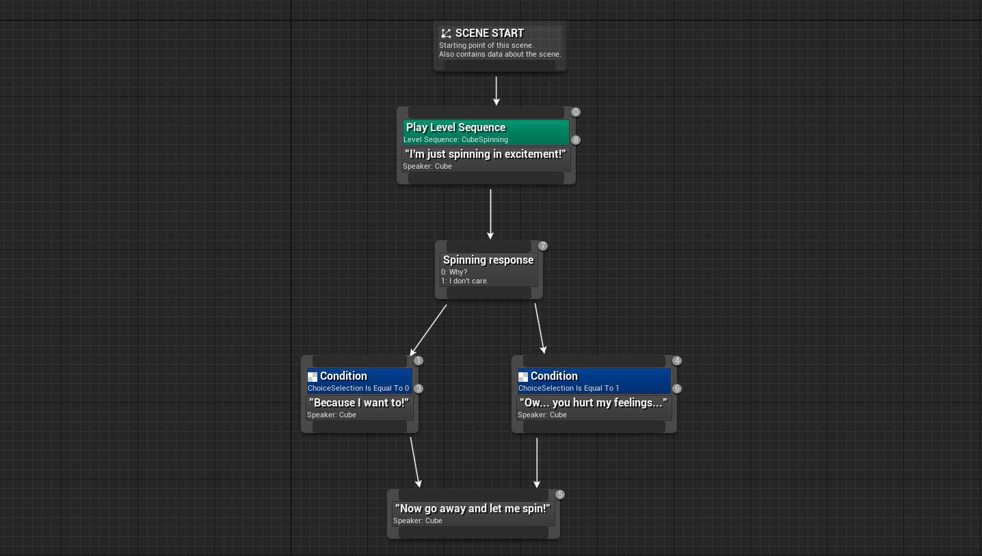Image resolution: width=982 pixels, height=556 pixels.
Task: Select pin 0 on Play Level Sequence node
Action: click(x=575, y=112)
